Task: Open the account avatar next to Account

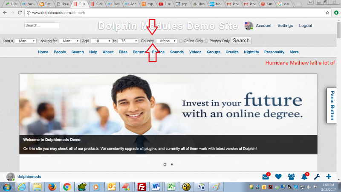Action: [x=249, y=26]
